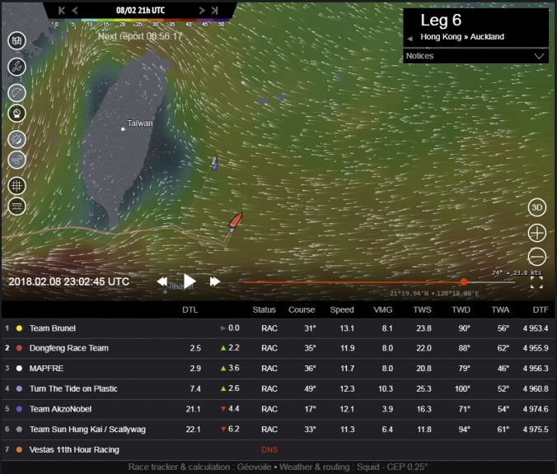Click the boats/fleet icon in sidebar
Screen dimensions: 557x474
(x=16, y=67)
